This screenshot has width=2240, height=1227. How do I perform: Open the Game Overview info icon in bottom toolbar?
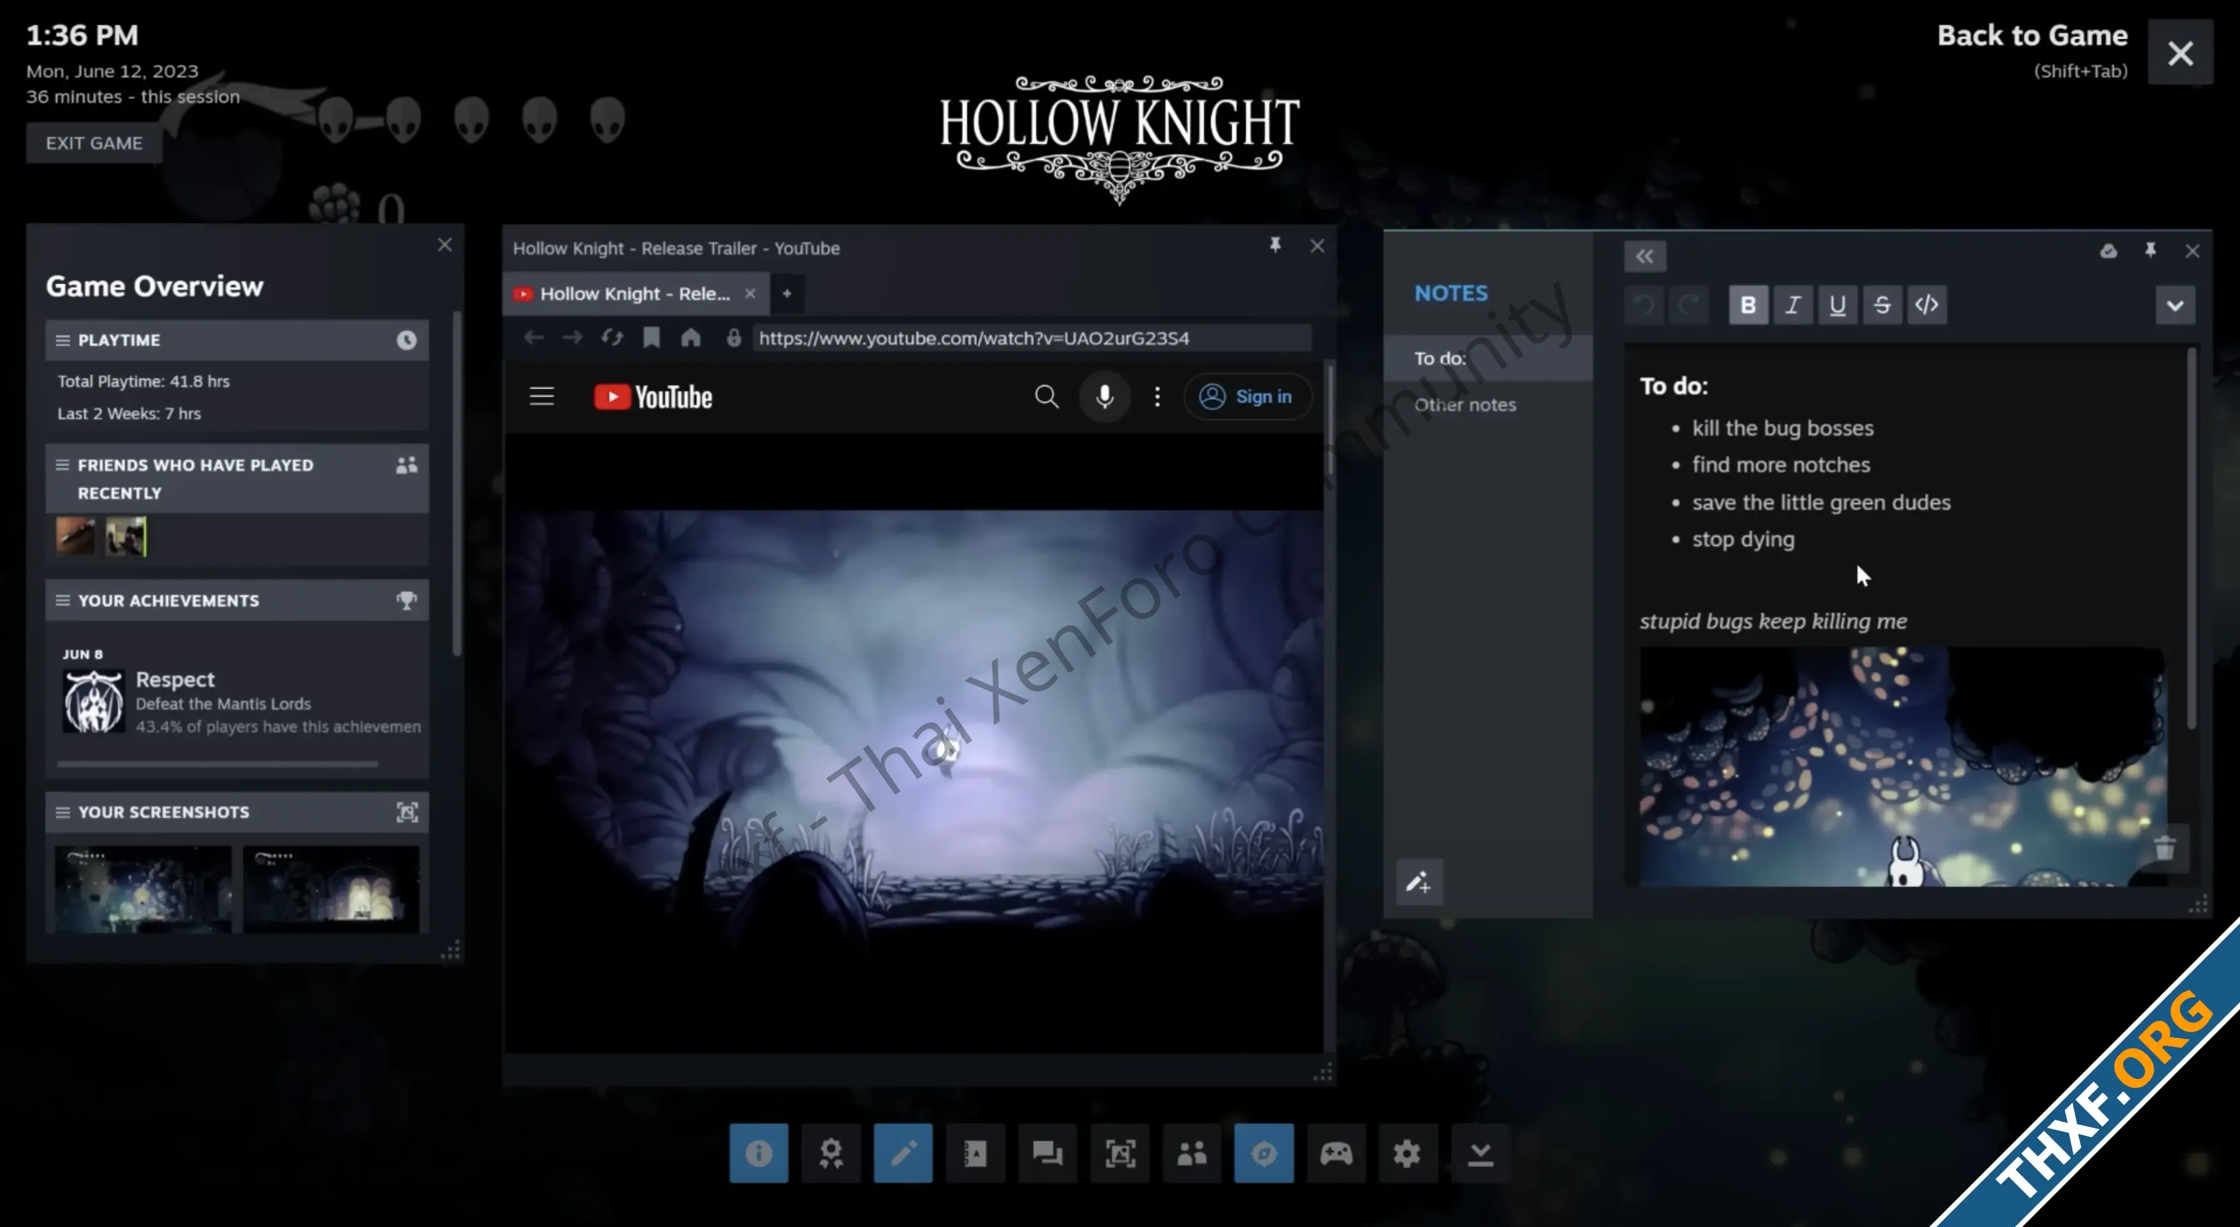[x=758, y=1153]
